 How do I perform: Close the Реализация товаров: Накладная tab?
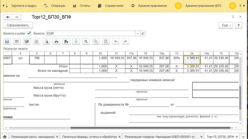tap(201, 137)
